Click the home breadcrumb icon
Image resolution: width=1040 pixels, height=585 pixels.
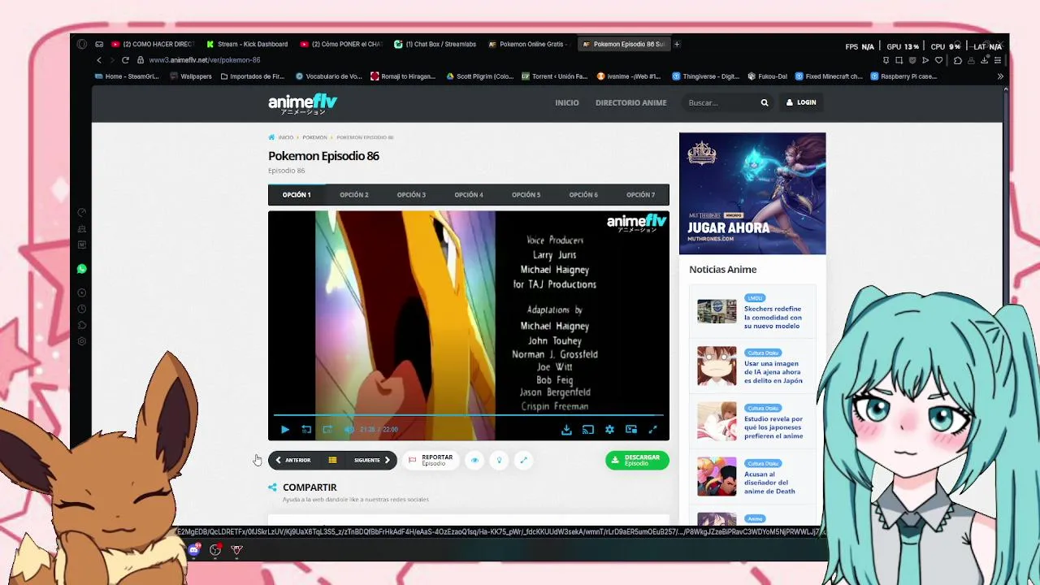point(271,137)
